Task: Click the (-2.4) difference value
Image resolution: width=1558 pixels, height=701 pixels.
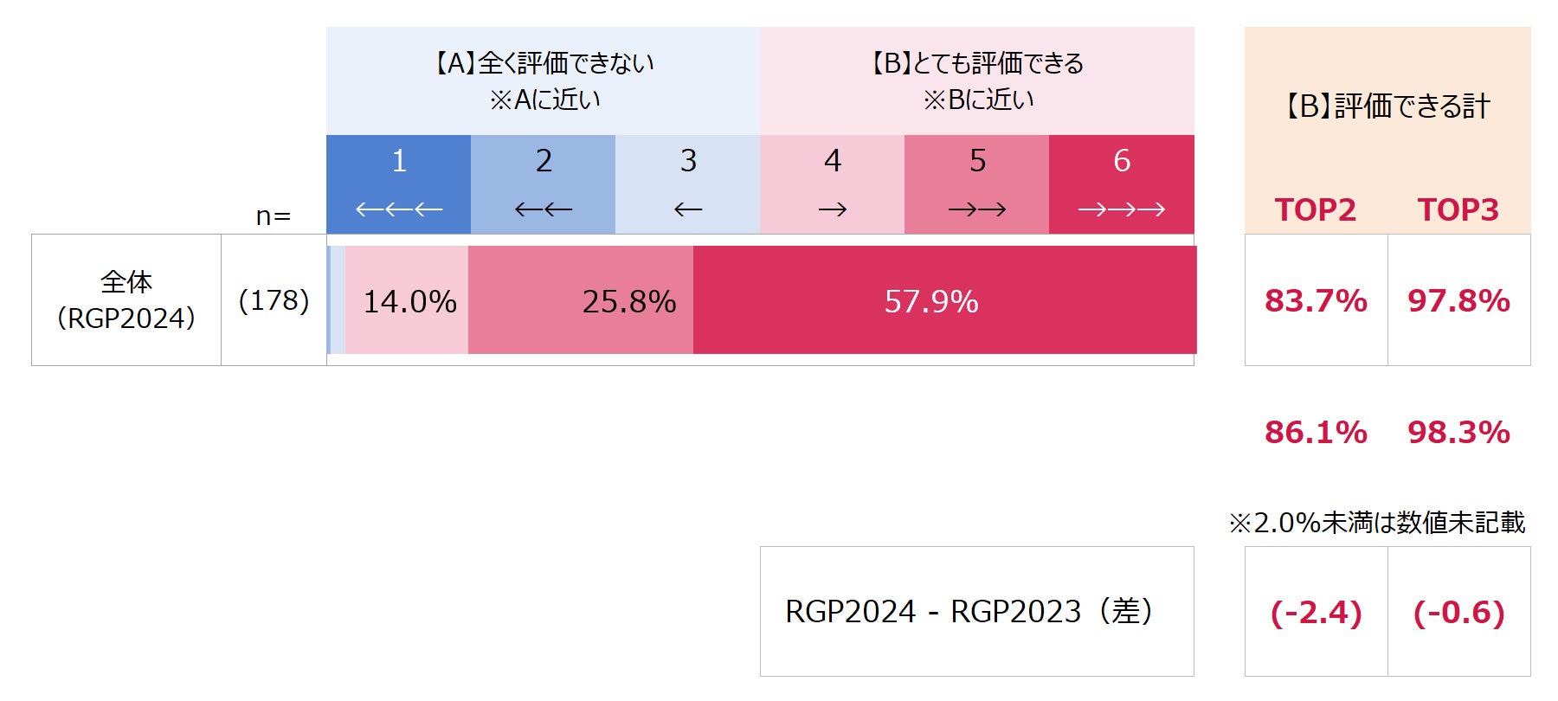Action: point(1316,612)
